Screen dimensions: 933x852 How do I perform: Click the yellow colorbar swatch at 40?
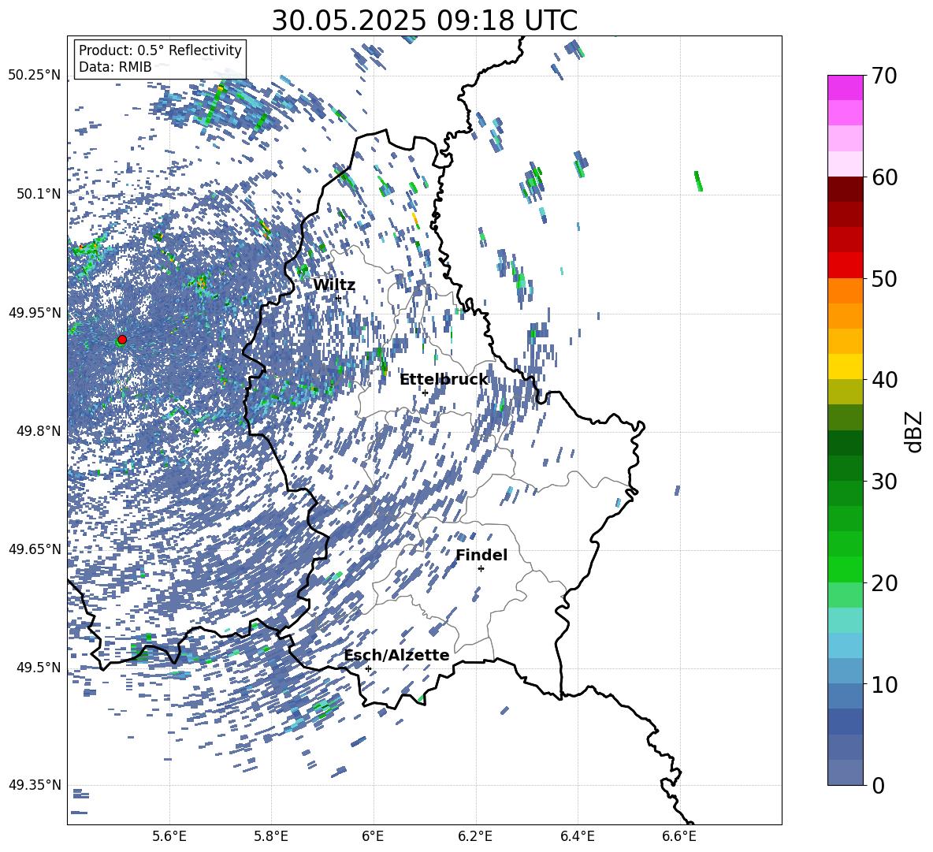[845, 366]
